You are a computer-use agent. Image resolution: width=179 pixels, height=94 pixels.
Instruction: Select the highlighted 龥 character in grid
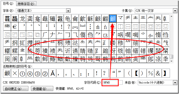pyautogui.click(x=113, y=19)
